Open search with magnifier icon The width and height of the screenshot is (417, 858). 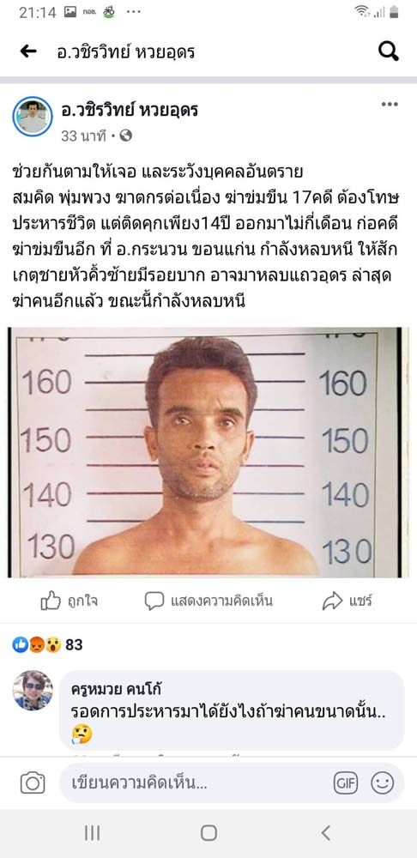388,51
